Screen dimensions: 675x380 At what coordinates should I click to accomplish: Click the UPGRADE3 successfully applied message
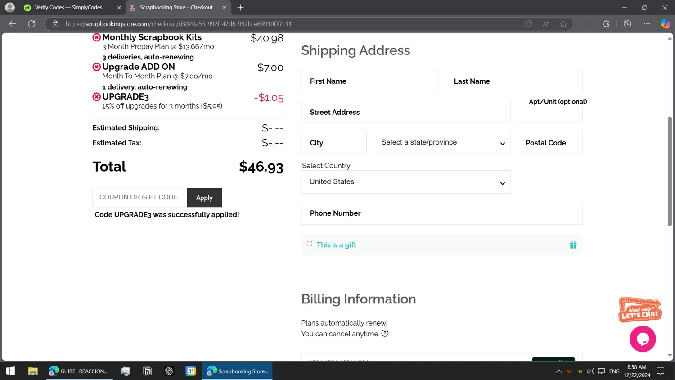(166, 215)
